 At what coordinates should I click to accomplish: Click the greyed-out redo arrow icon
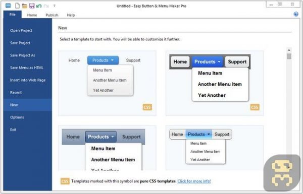coord(46,6)
